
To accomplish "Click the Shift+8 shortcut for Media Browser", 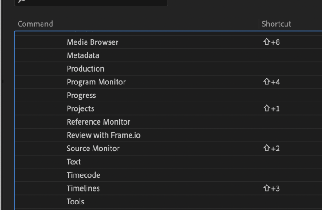I will tap(272, 42).
